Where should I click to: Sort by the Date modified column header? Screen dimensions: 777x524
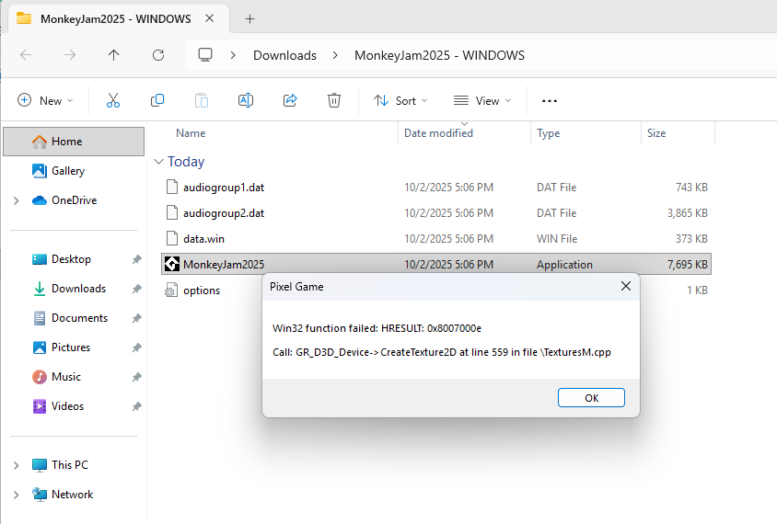pyautogui.click(x=438, y=133)
